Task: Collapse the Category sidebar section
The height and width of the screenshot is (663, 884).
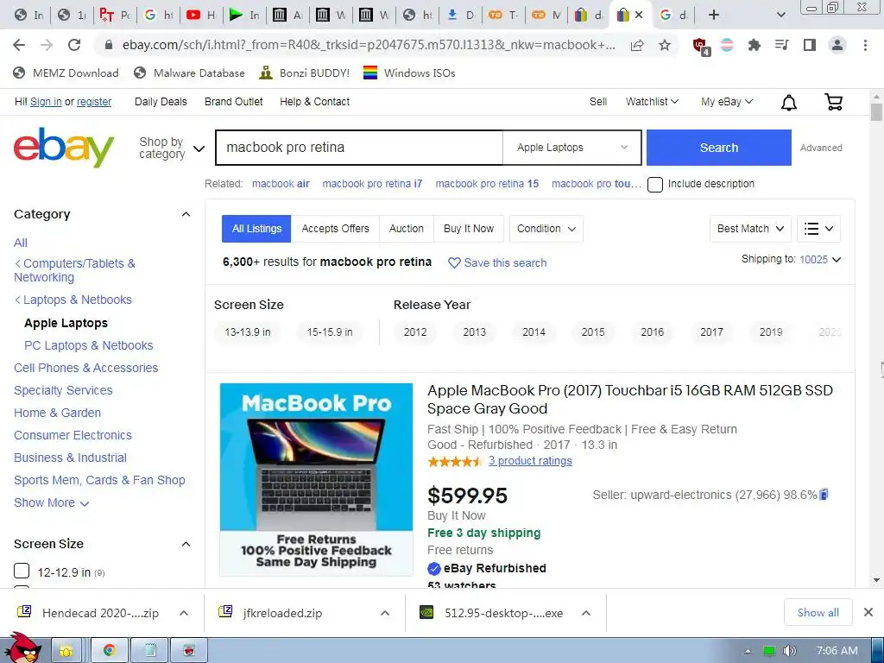Action: click(186, 214)
